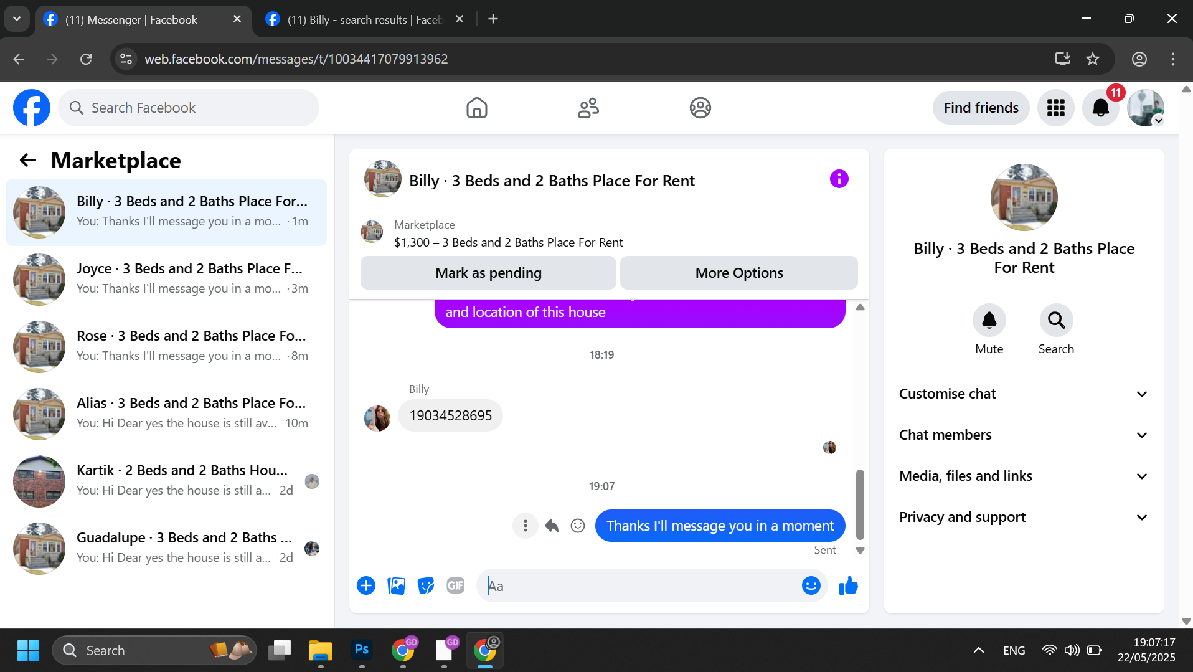Open Rose conversation in list
Image resolution: width=1193 pixels, height=672 pixels.
coord(166,347)
